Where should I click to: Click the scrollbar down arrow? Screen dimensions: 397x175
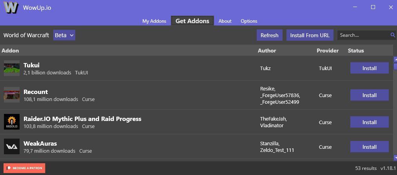tap(395, 157)
